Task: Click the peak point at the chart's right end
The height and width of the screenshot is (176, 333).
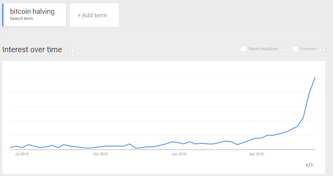Action: [x=315, y=77]
